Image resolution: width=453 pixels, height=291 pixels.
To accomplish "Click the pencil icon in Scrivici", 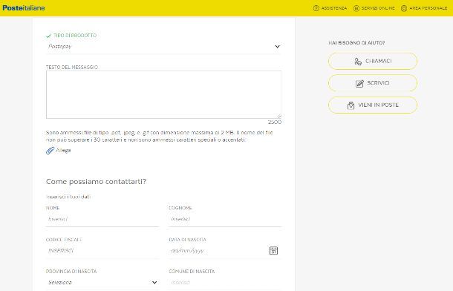I will coord(359,83).
